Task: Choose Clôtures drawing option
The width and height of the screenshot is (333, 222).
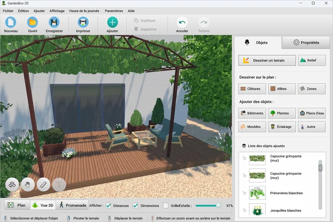Action: coord(252,89)
